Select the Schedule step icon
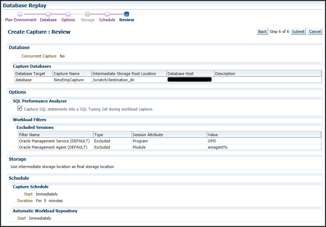326x227 pixels. (107, 14)
